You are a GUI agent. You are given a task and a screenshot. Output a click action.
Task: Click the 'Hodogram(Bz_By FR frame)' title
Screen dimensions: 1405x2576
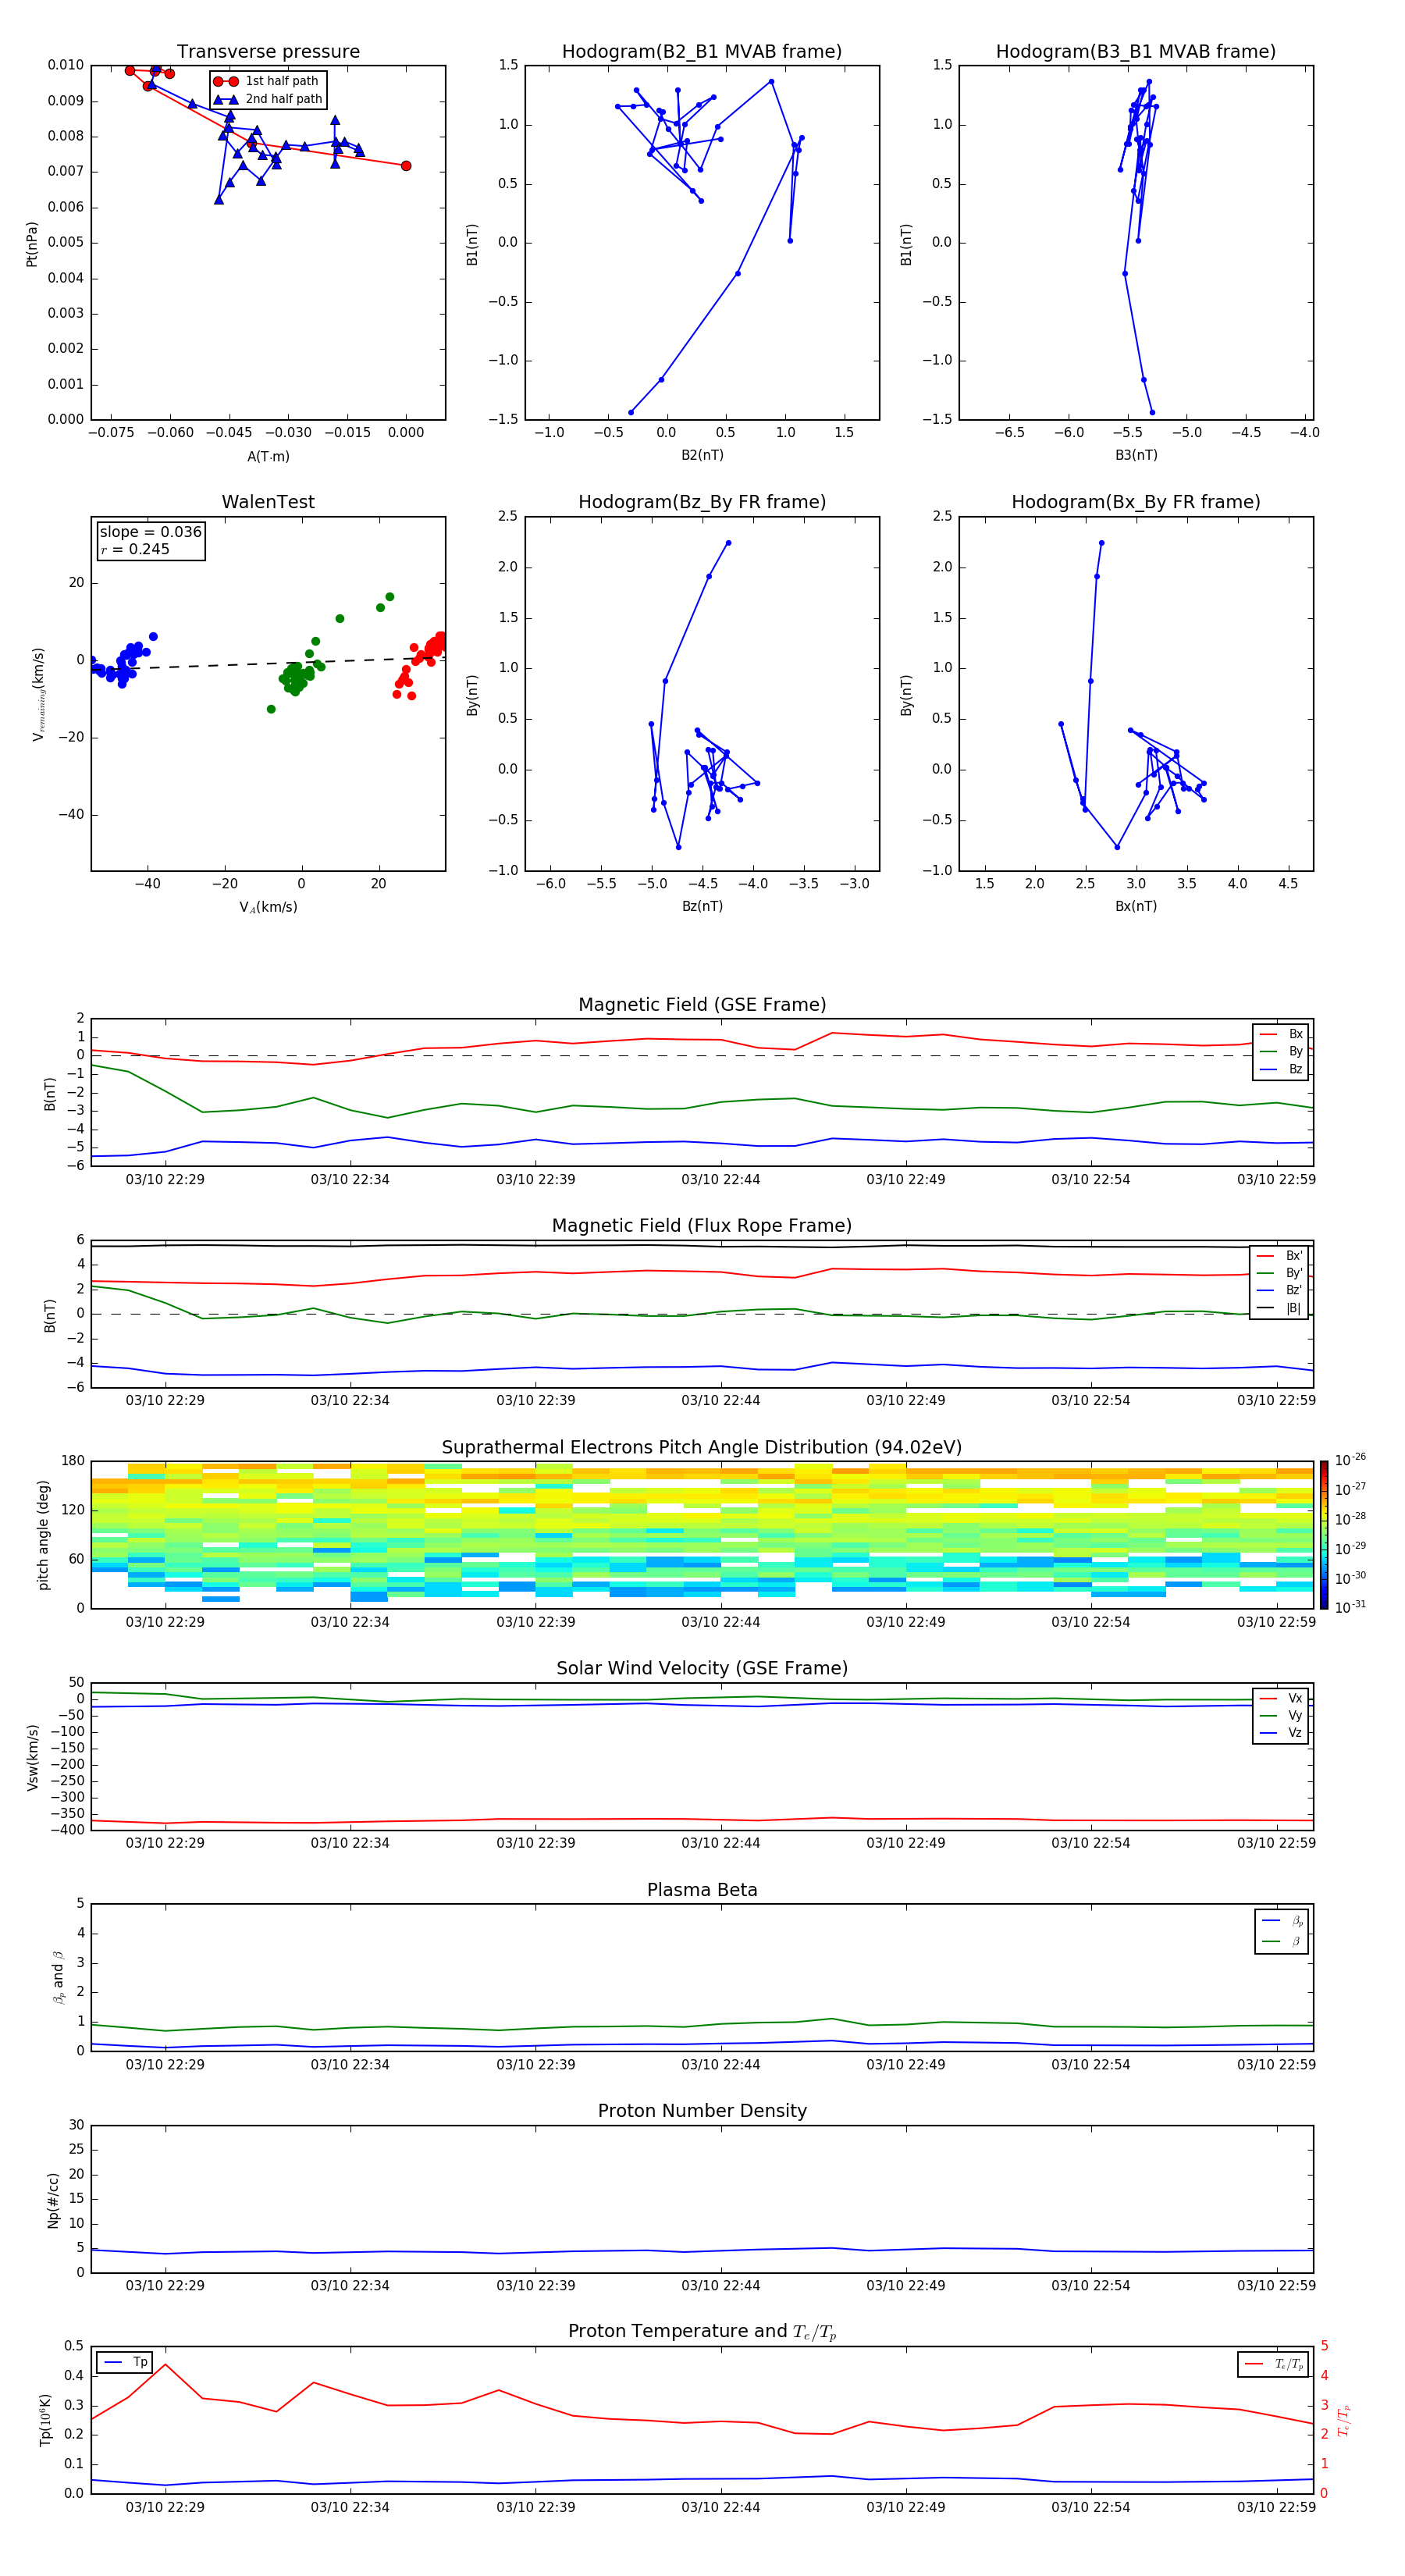702,502
